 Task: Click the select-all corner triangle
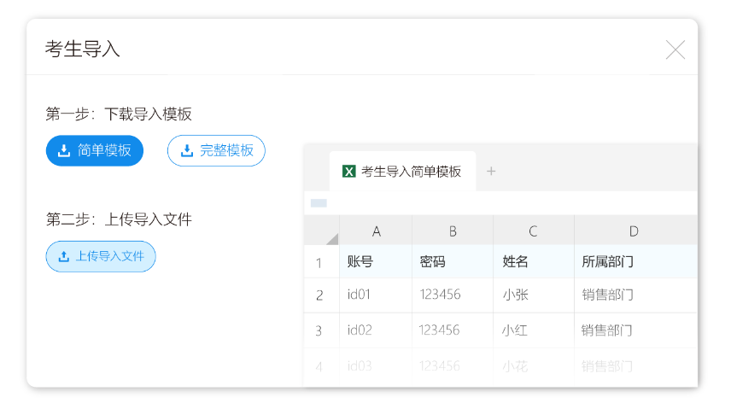[x=330, y=238]
